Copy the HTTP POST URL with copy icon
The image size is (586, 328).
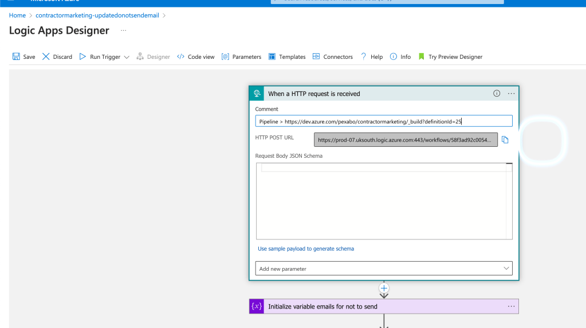click(x=505, y=140)
